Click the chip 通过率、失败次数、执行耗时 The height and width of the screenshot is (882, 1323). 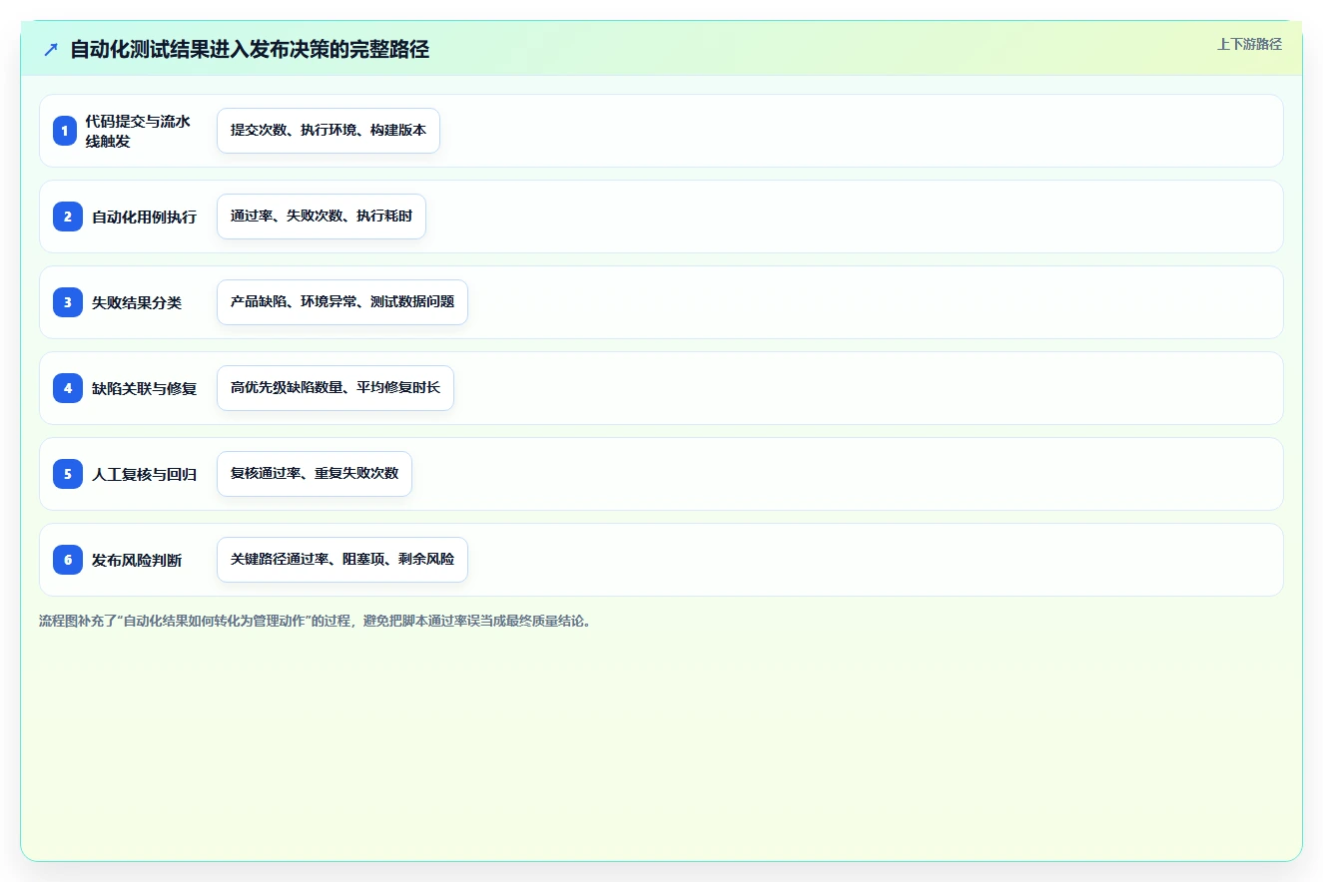pyautogui.click(x=322, y=217)
